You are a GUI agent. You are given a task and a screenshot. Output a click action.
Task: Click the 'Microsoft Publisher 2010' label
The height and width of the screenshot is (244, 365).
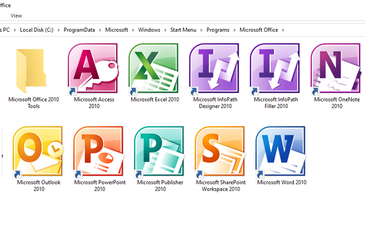160,186
